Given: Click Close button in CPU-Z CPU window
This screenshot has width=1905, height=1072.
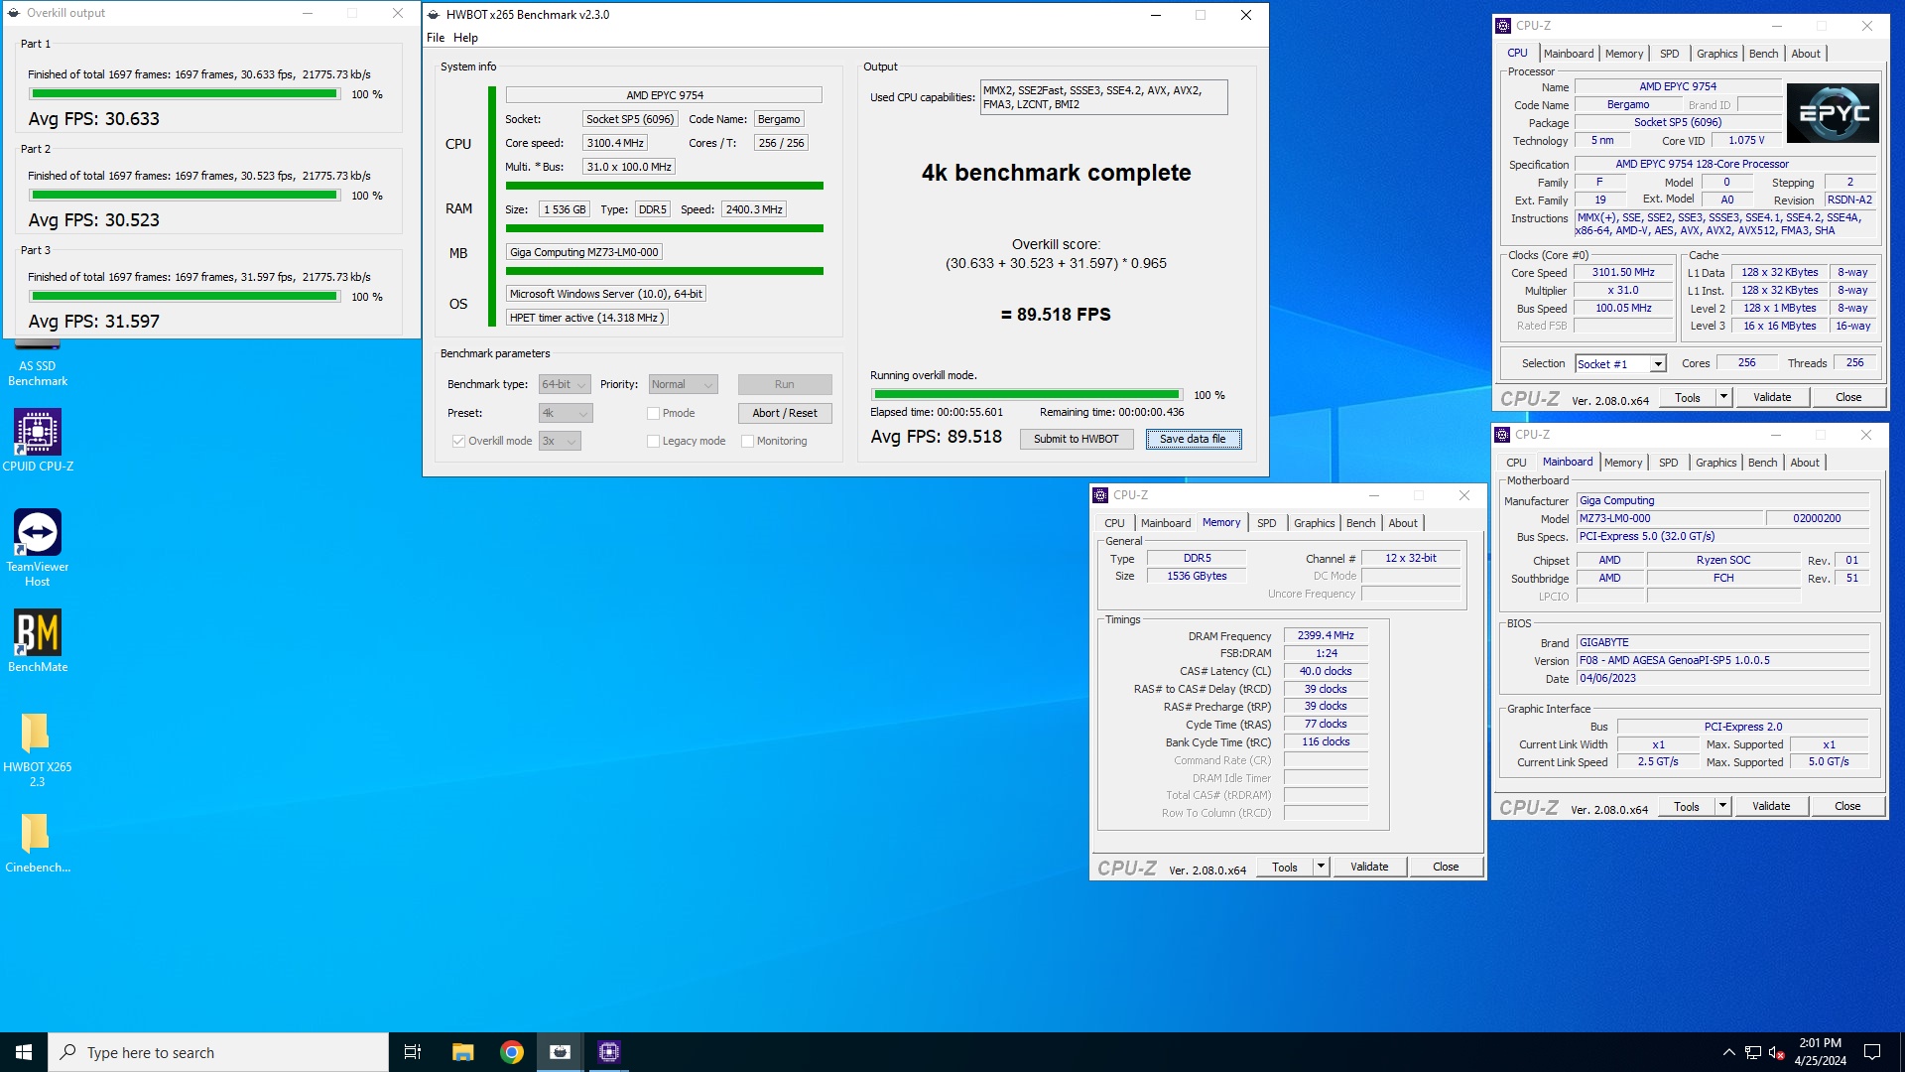Looking at the screenshot, I should click(1848, 397).
